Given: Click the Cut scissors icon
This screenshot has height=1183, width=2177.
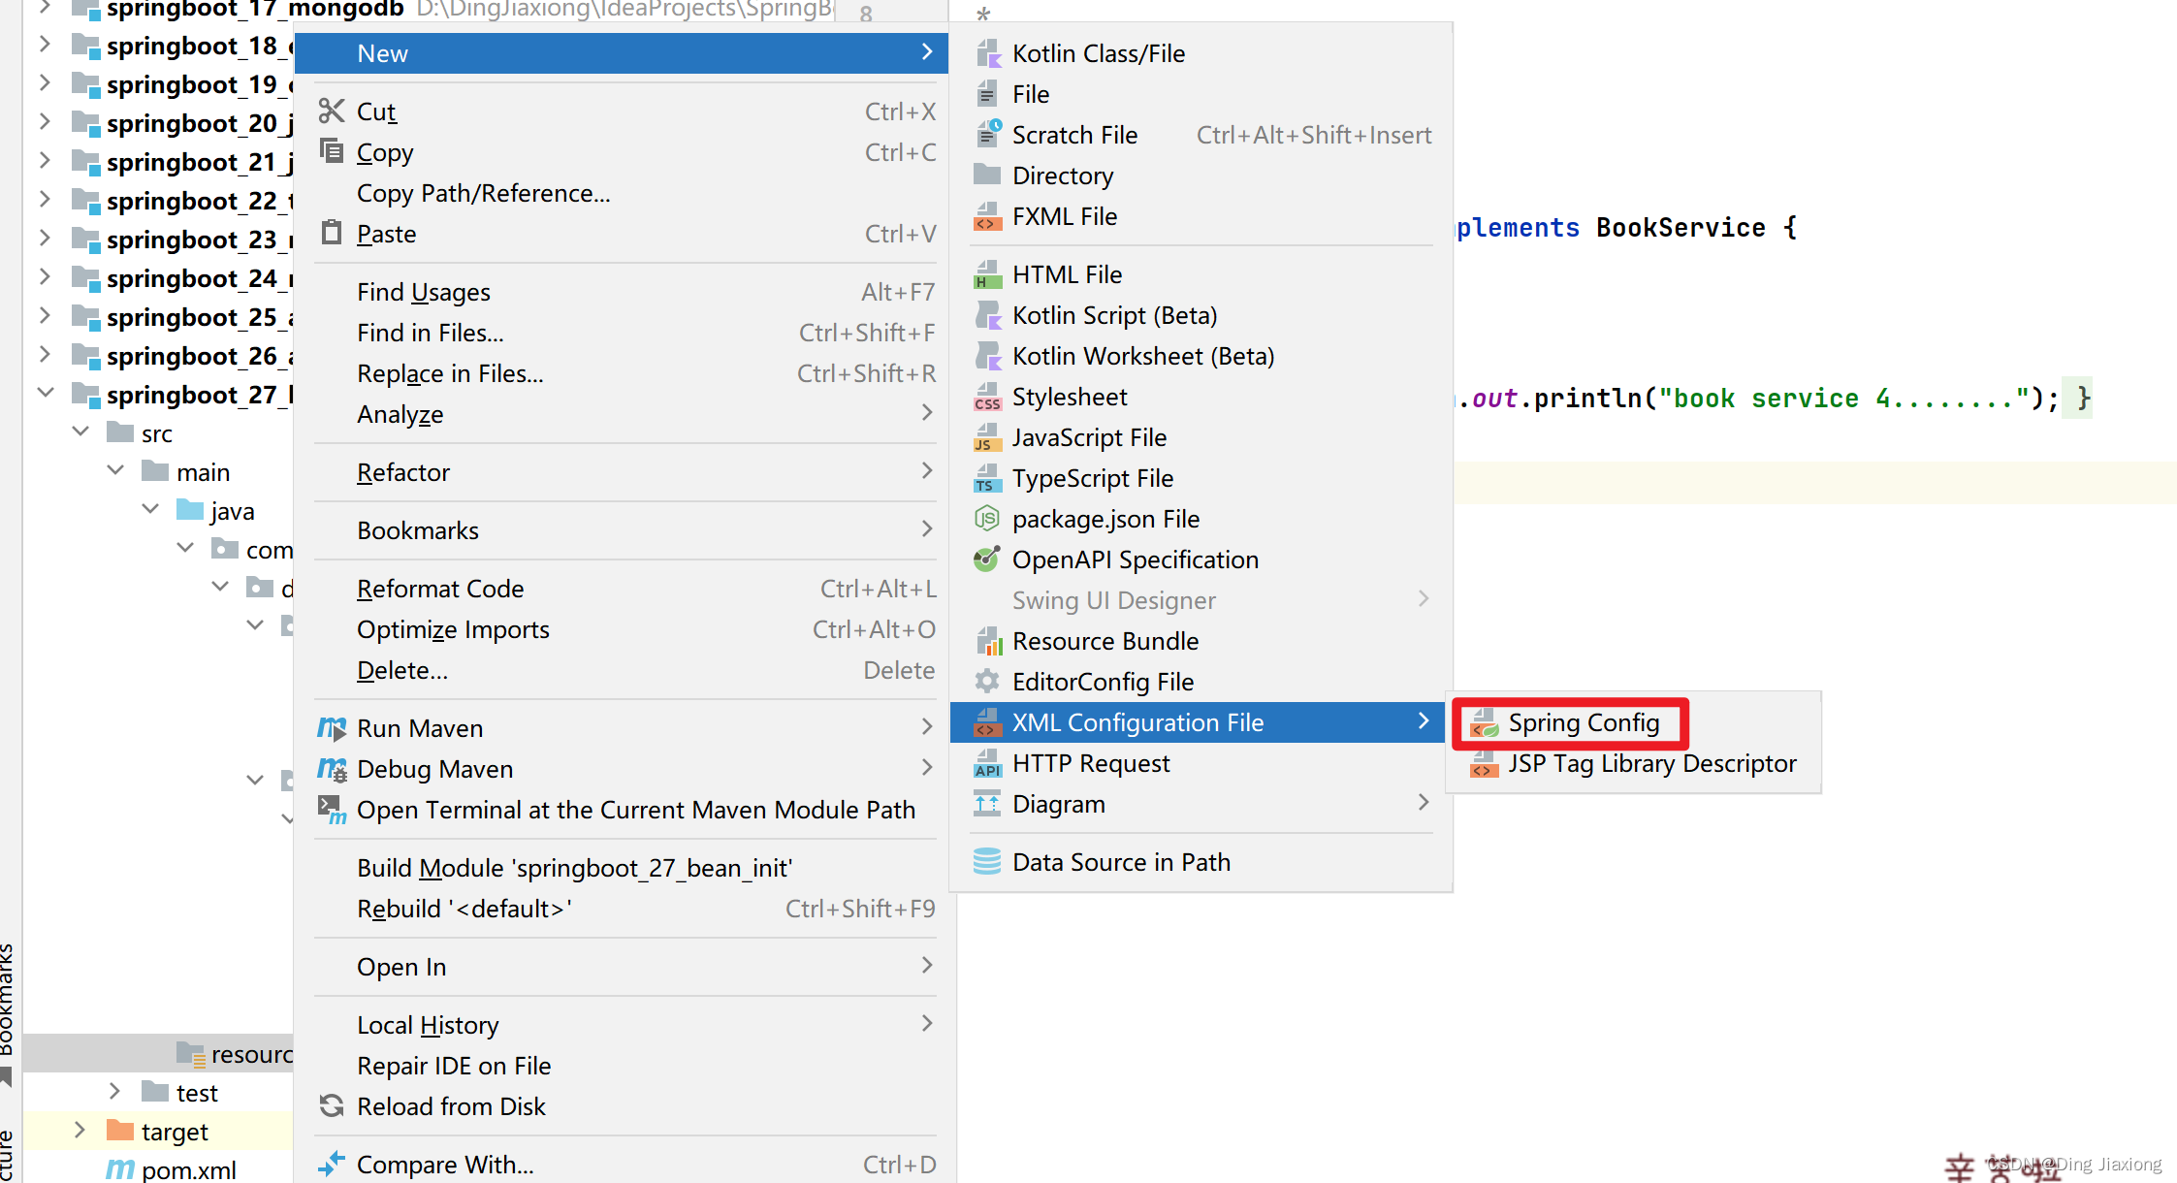Looking at the screenshot, I should tap(332, 111).
